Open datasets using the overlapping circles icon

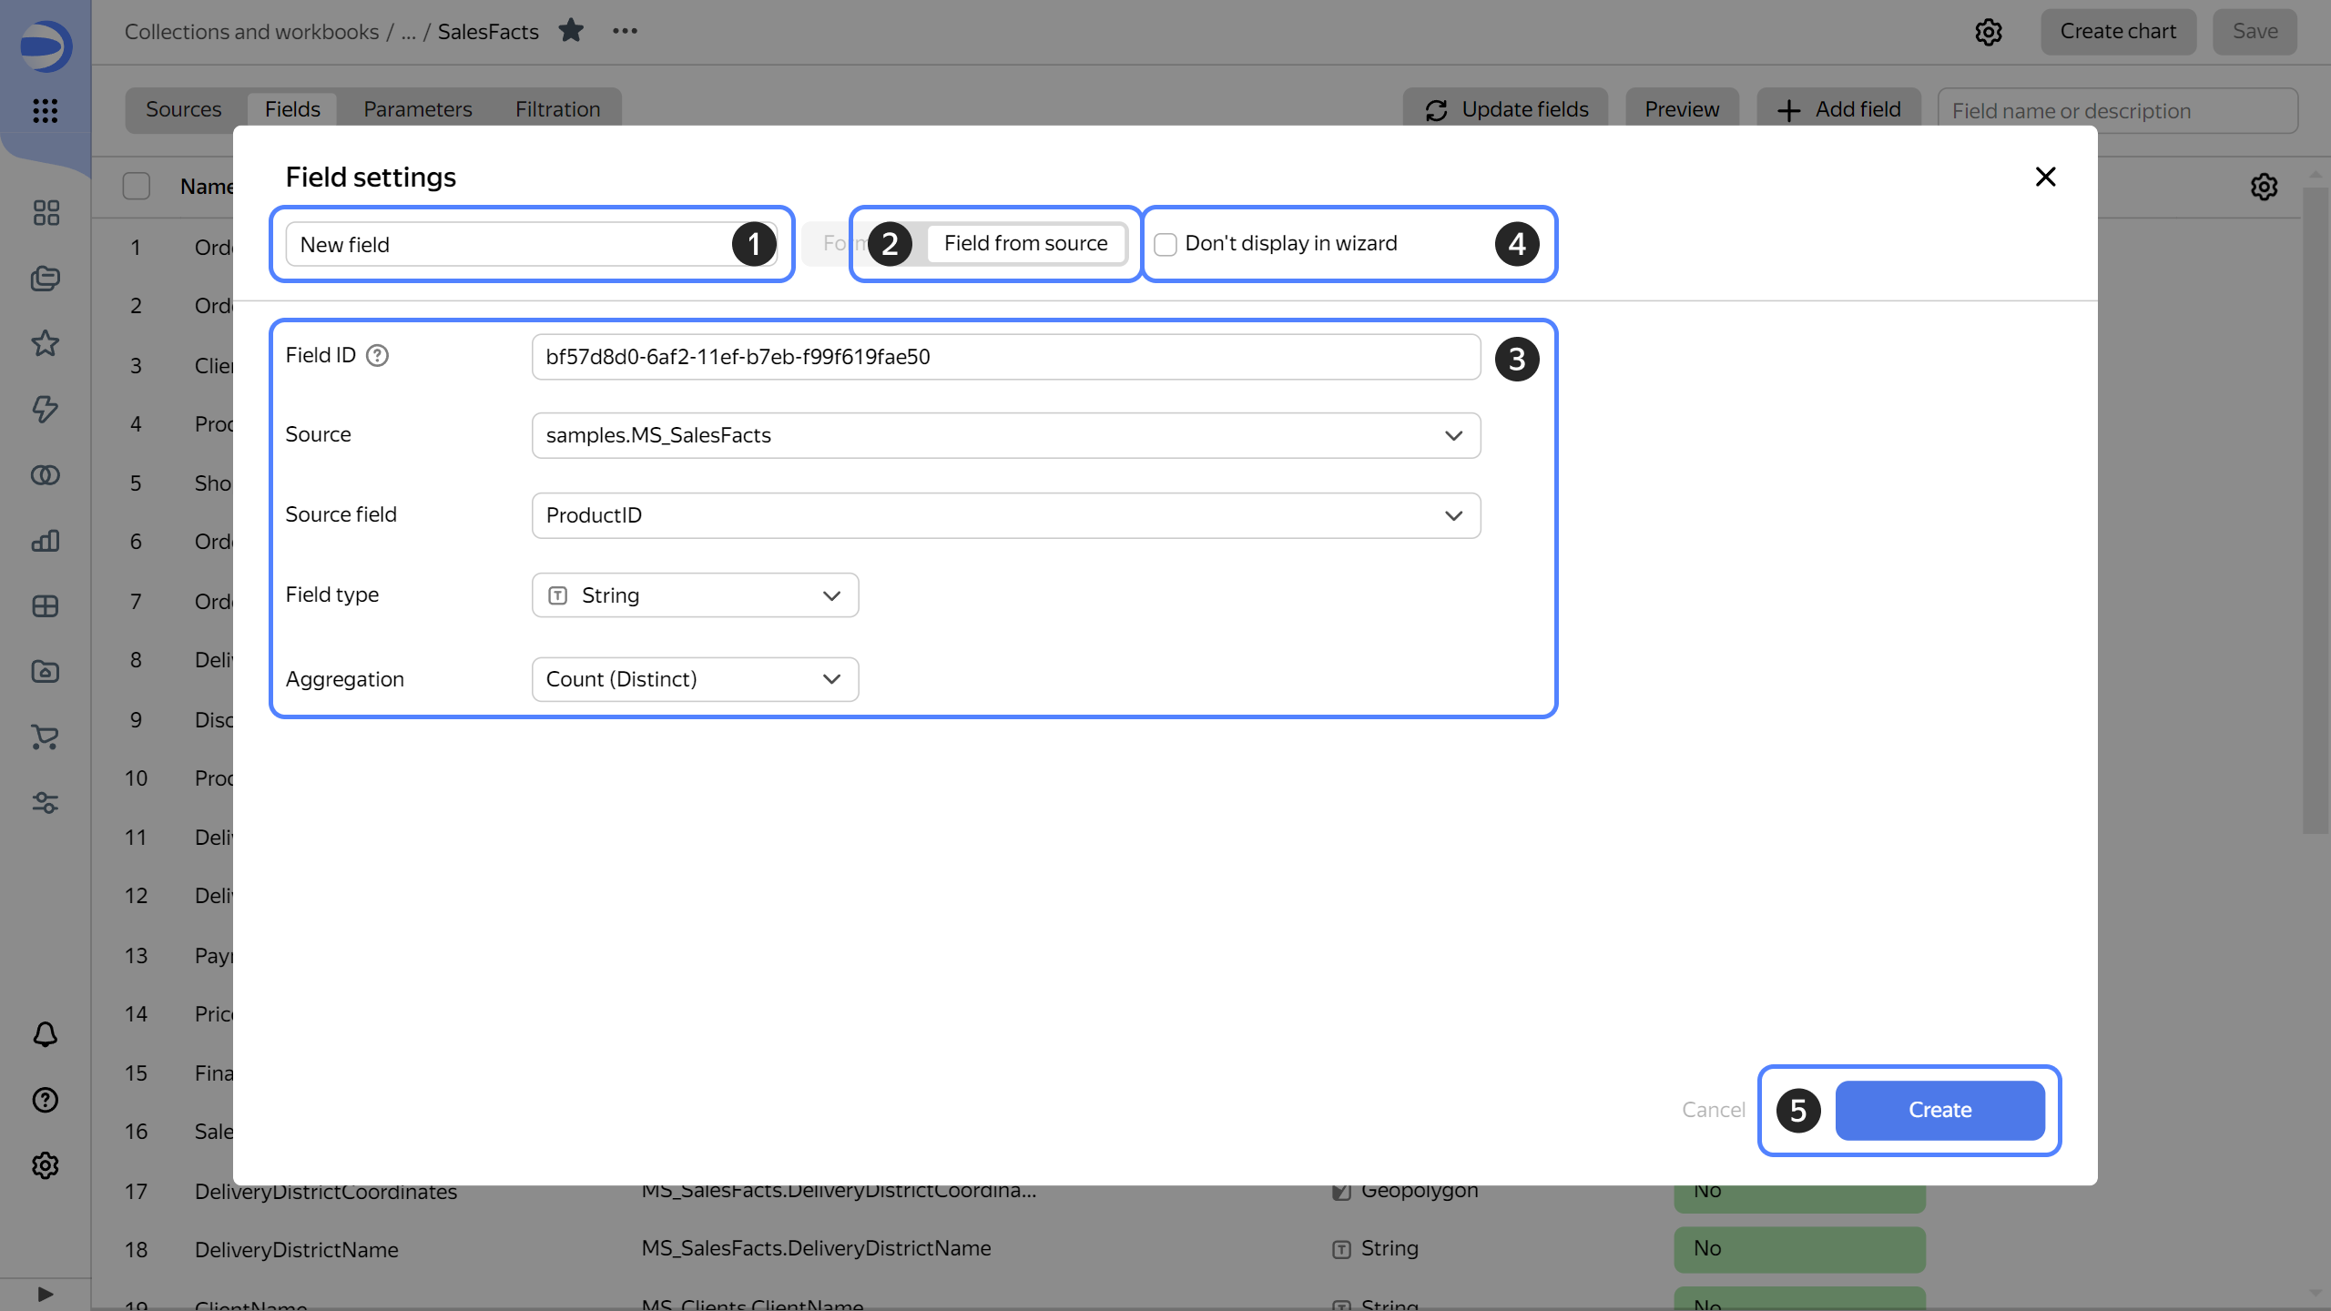[45, 474]
